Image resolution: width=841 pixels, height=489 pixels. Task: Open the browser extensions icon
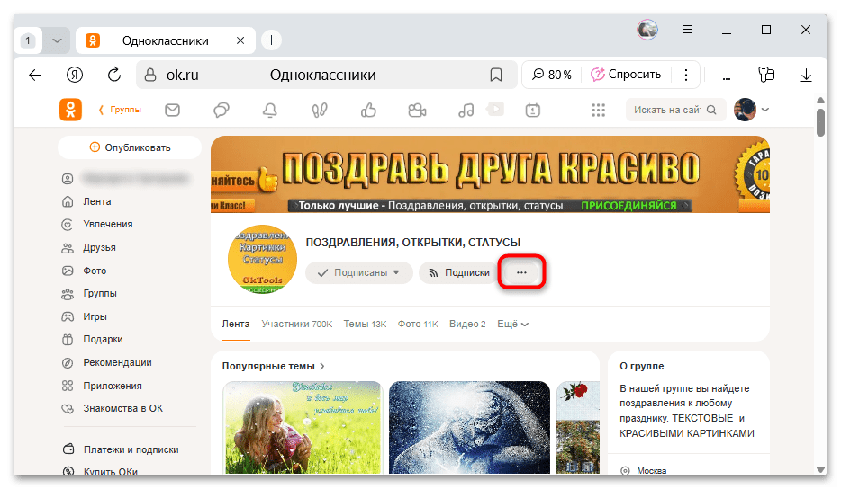pos(766,75)
